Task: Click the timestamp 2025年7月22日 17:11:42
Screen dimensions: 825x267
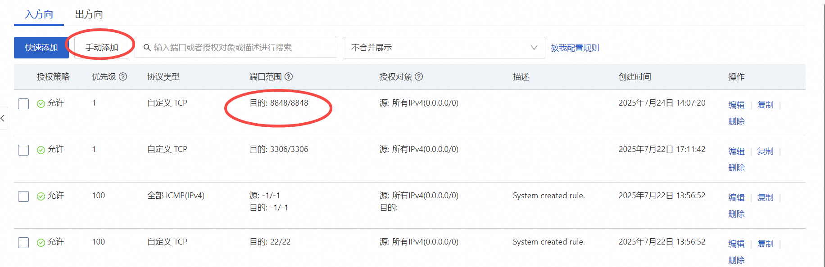Action: pos(662,149)
